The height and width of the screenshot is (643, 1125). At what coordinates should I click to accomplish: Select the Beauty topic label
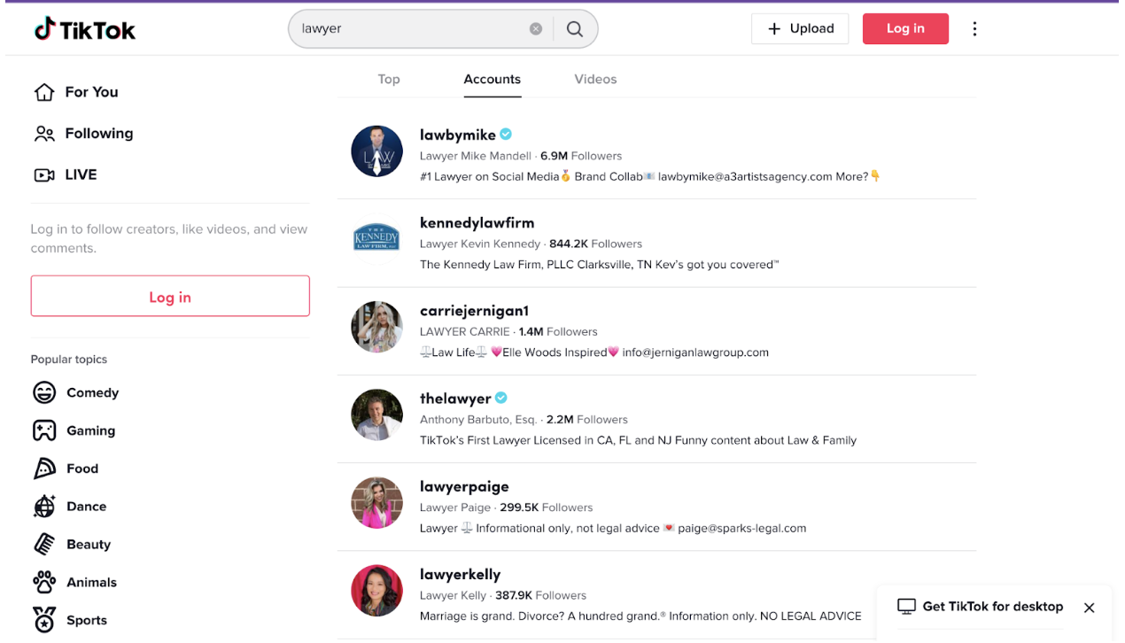89,545
